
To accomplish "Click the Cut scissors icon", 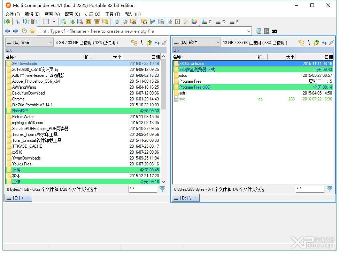I will (18, 22).
